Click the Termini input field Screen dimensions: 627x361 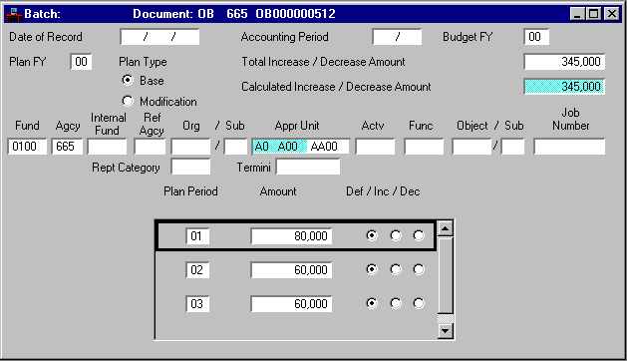click(x=308, y=167)
